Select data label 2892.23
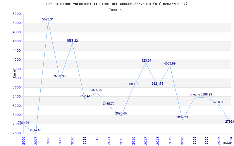The width and height of the screenshot is (234, 146). pos(182,117)
